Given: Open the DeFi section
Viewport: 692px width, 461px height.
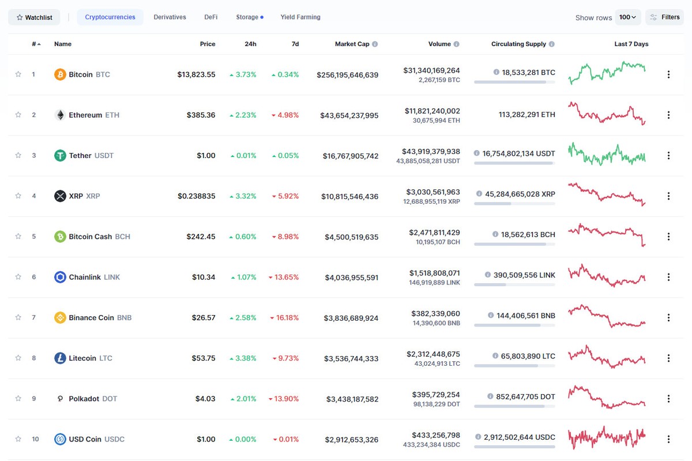Looking at the screenshot, I should coord(210,17).
